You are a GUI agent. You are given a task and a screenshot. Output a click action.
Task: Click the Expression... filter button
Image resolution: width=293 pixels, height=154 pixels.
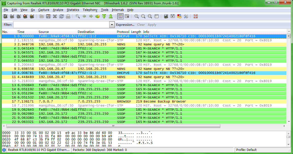[125, 25]
